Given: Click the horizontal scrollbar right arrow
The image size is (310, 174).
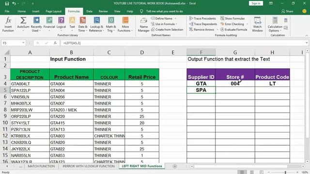Looking at the screenshot, I should (303, 166).
